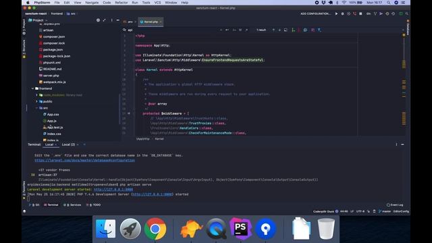This screenshot has width=432, height=243.
Task: Open the Event Log
Action: point(395,205)
